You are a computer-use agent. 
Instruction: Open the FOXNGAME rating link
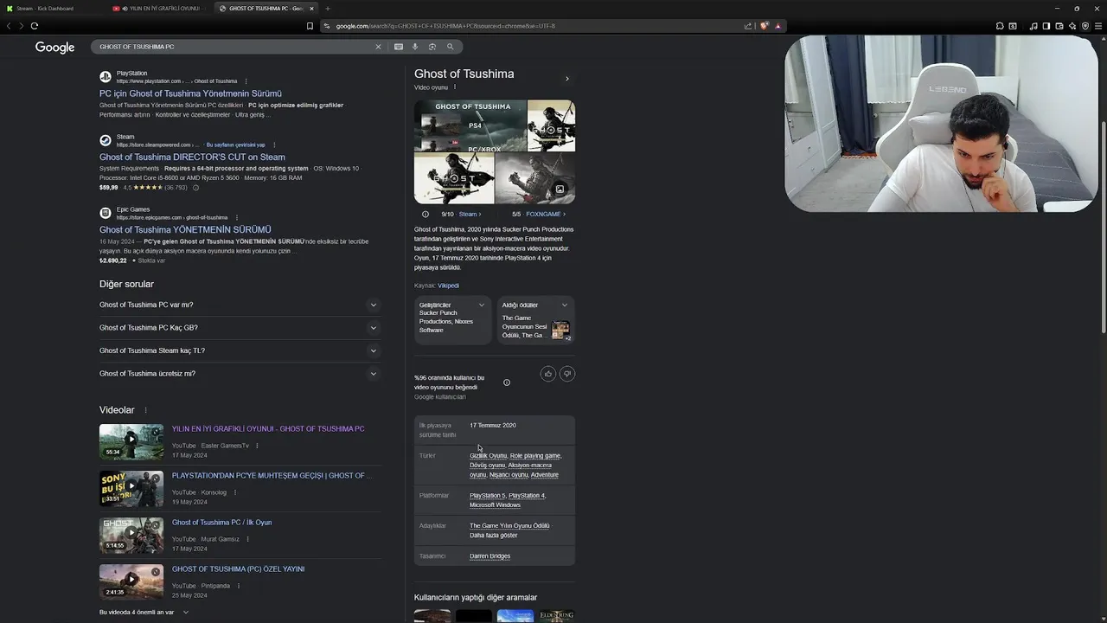tap(545, 214)
